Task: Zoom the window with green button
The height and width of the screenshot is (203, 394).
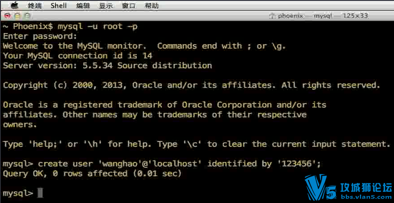Action: [27, 16]
